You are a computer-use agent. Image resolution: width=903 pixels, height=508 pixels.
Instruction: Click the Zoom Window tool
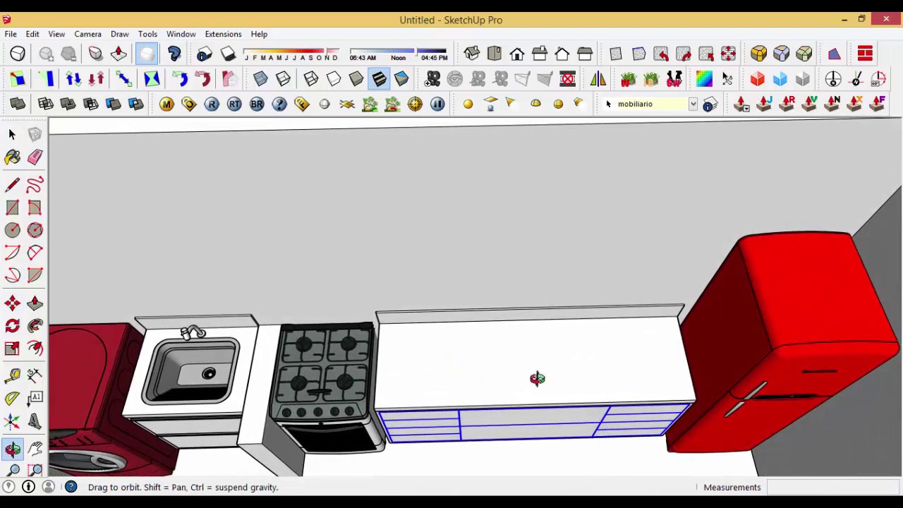click(x=35, y=470)
